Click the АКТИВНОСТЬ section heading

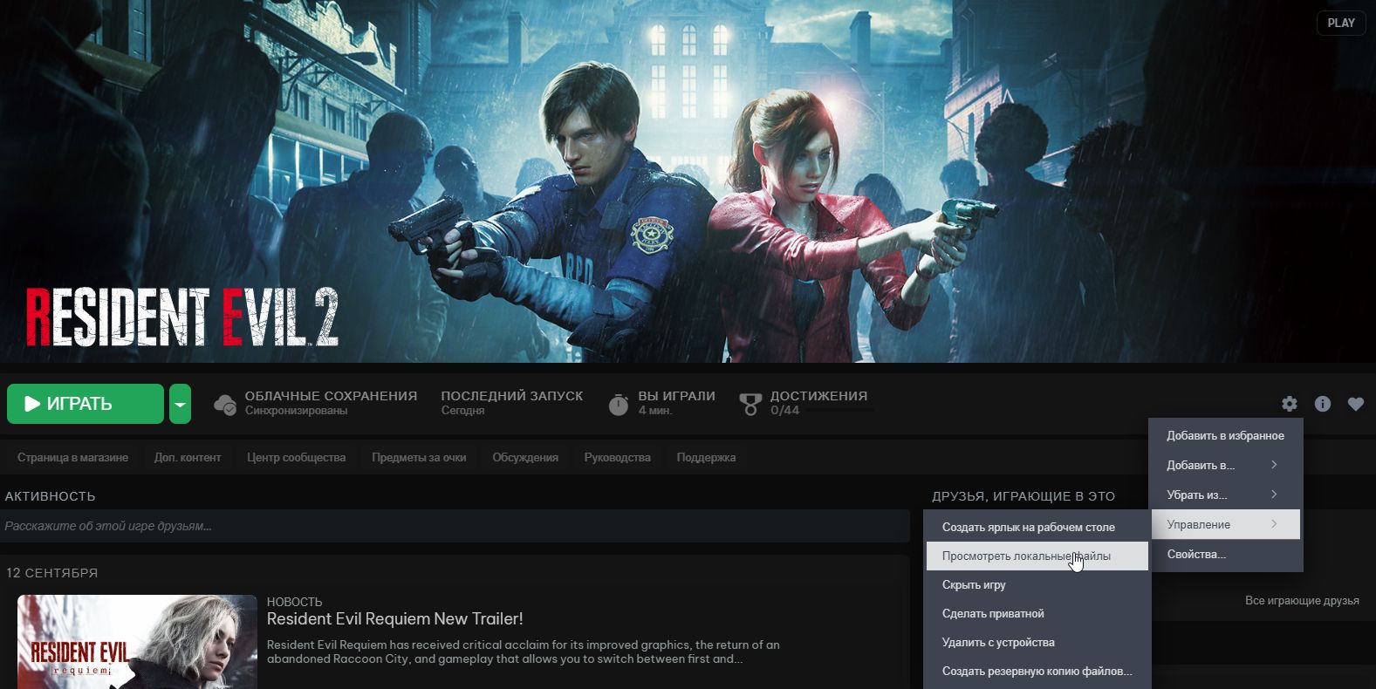pyautogui.click(x=51, y=496)
